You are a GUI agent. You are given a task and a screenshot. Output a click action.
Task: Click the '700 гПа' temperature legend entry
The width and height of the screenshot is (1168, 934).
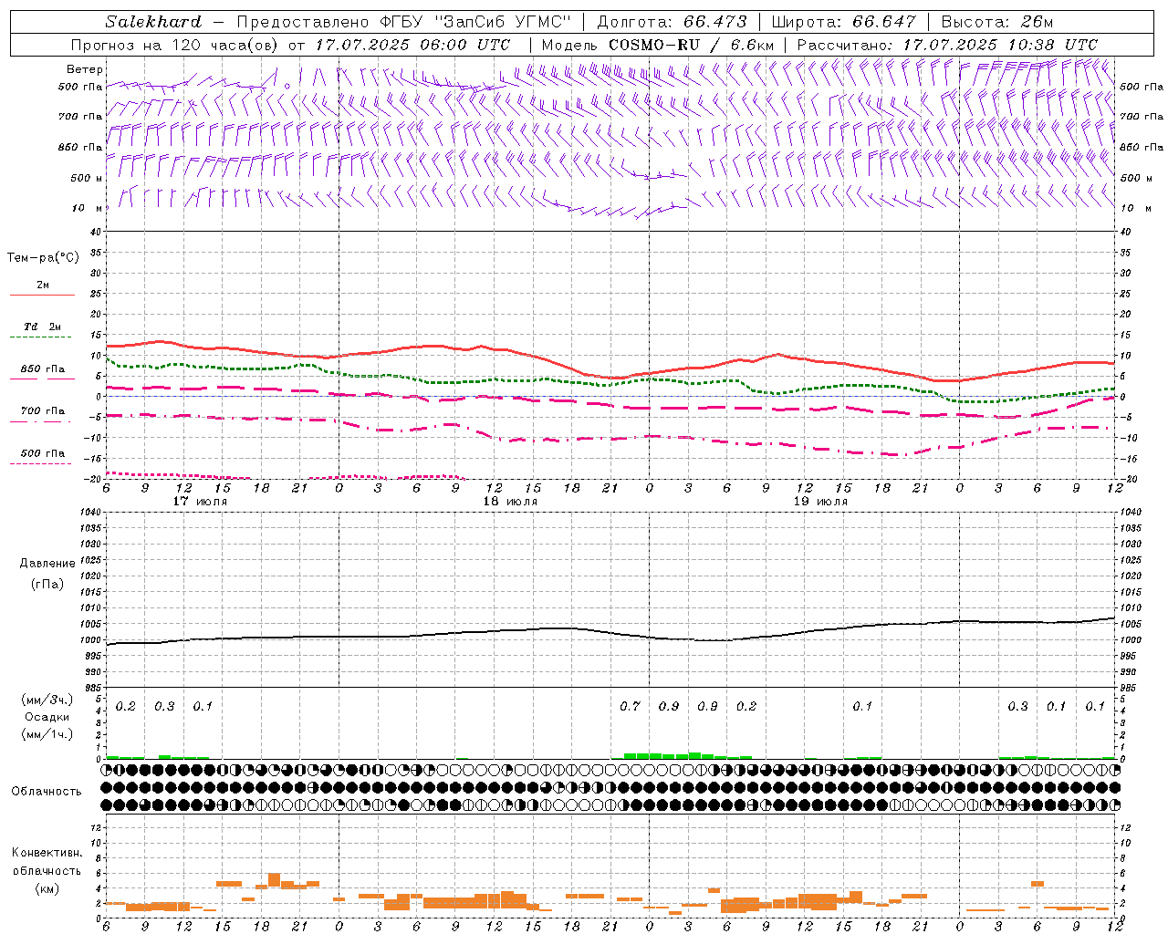click(x=42, y=411)
